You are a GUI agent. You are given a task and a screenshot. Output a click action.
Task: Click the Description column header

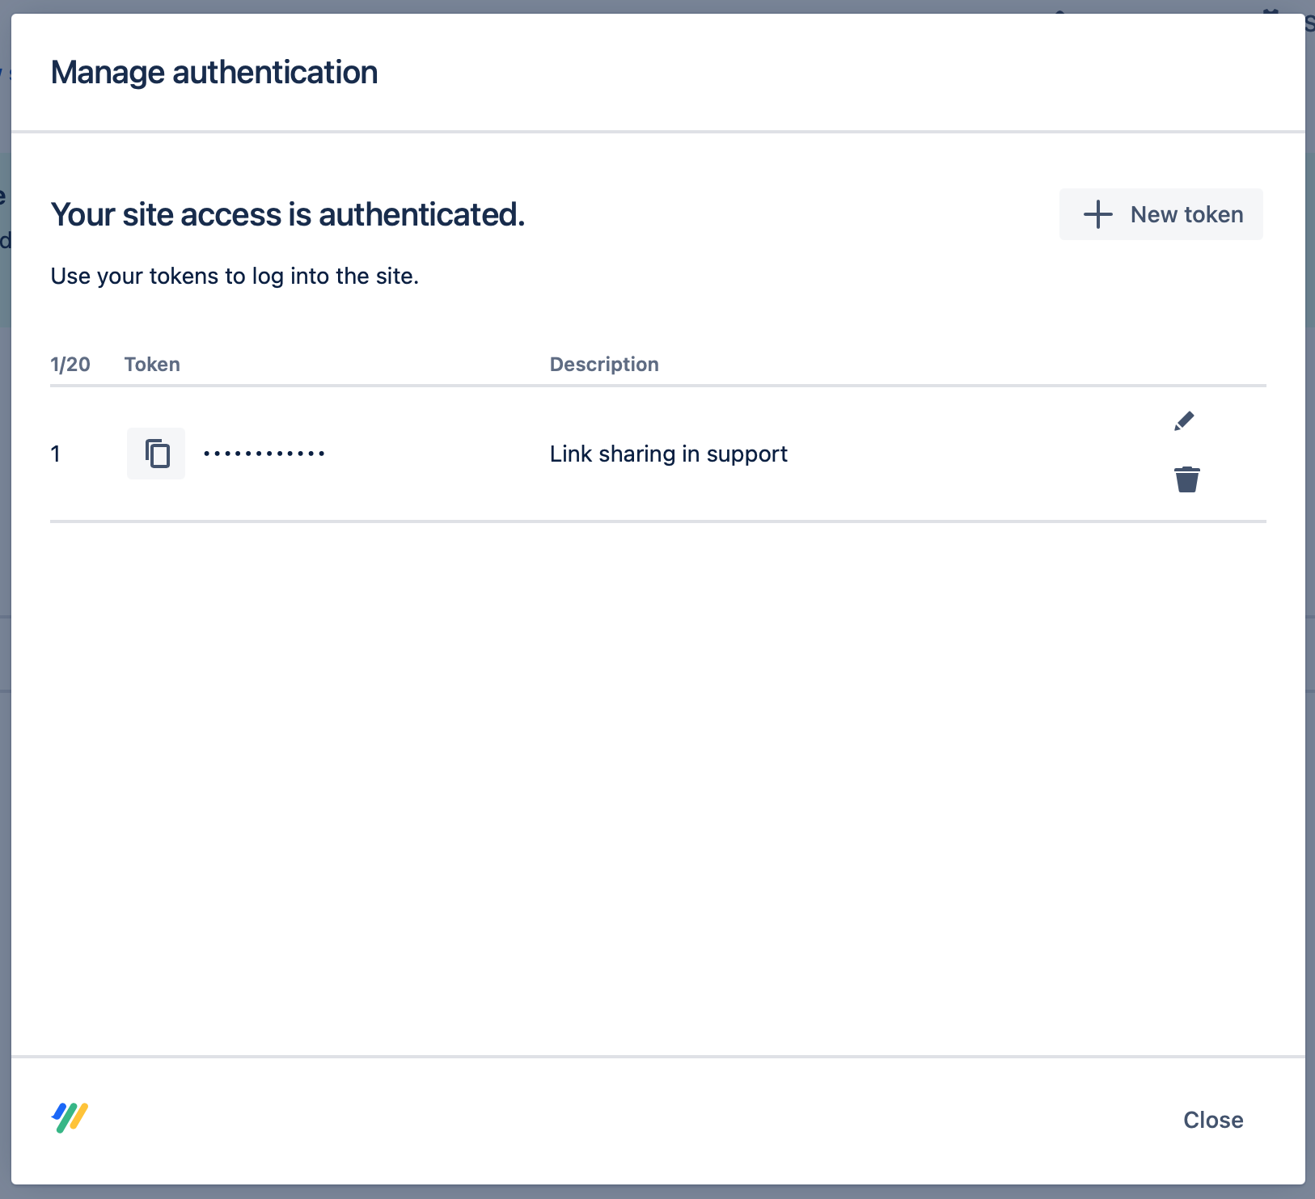pos(604,364)
